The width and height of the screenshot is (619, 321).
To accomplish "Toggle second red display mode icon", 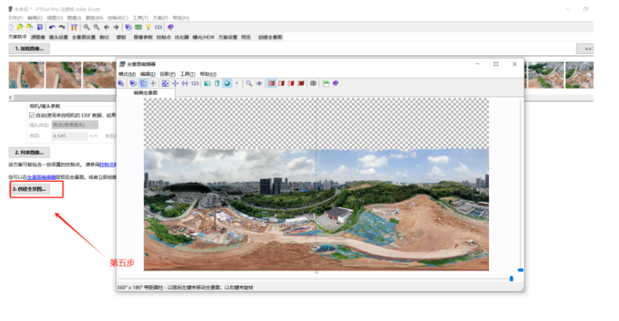I will point(281,83).
